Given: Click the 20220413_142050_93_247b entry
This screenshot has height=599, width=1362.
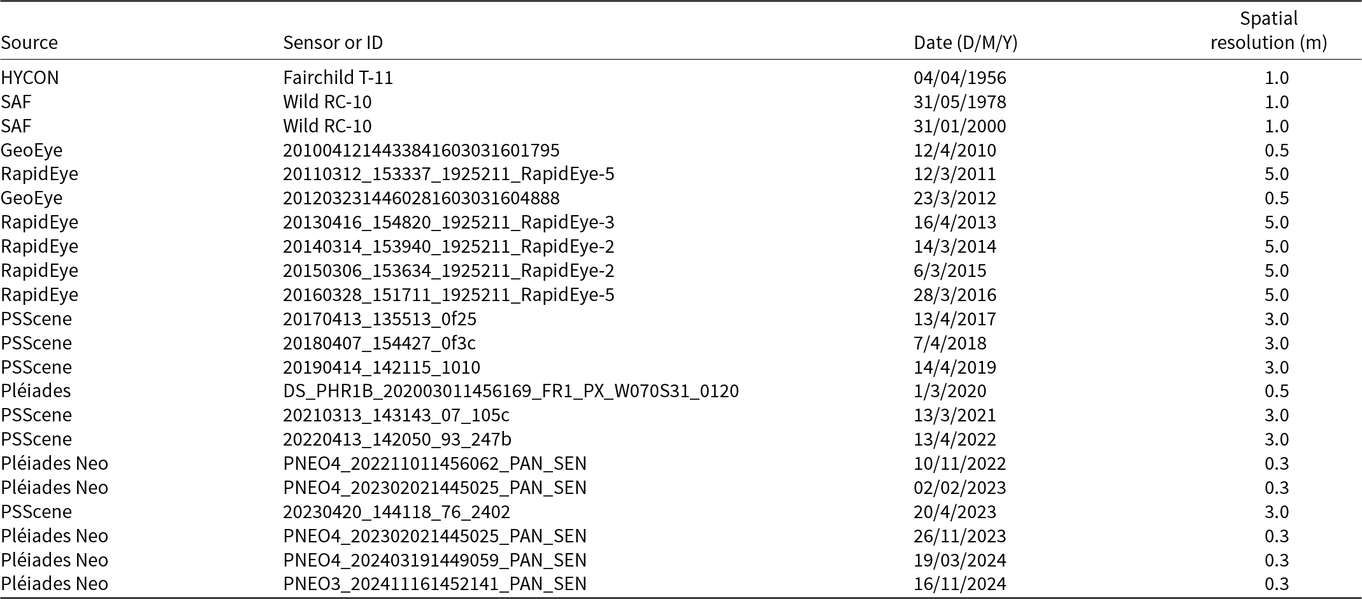Looking at the screenshot, I should [397, 439].
